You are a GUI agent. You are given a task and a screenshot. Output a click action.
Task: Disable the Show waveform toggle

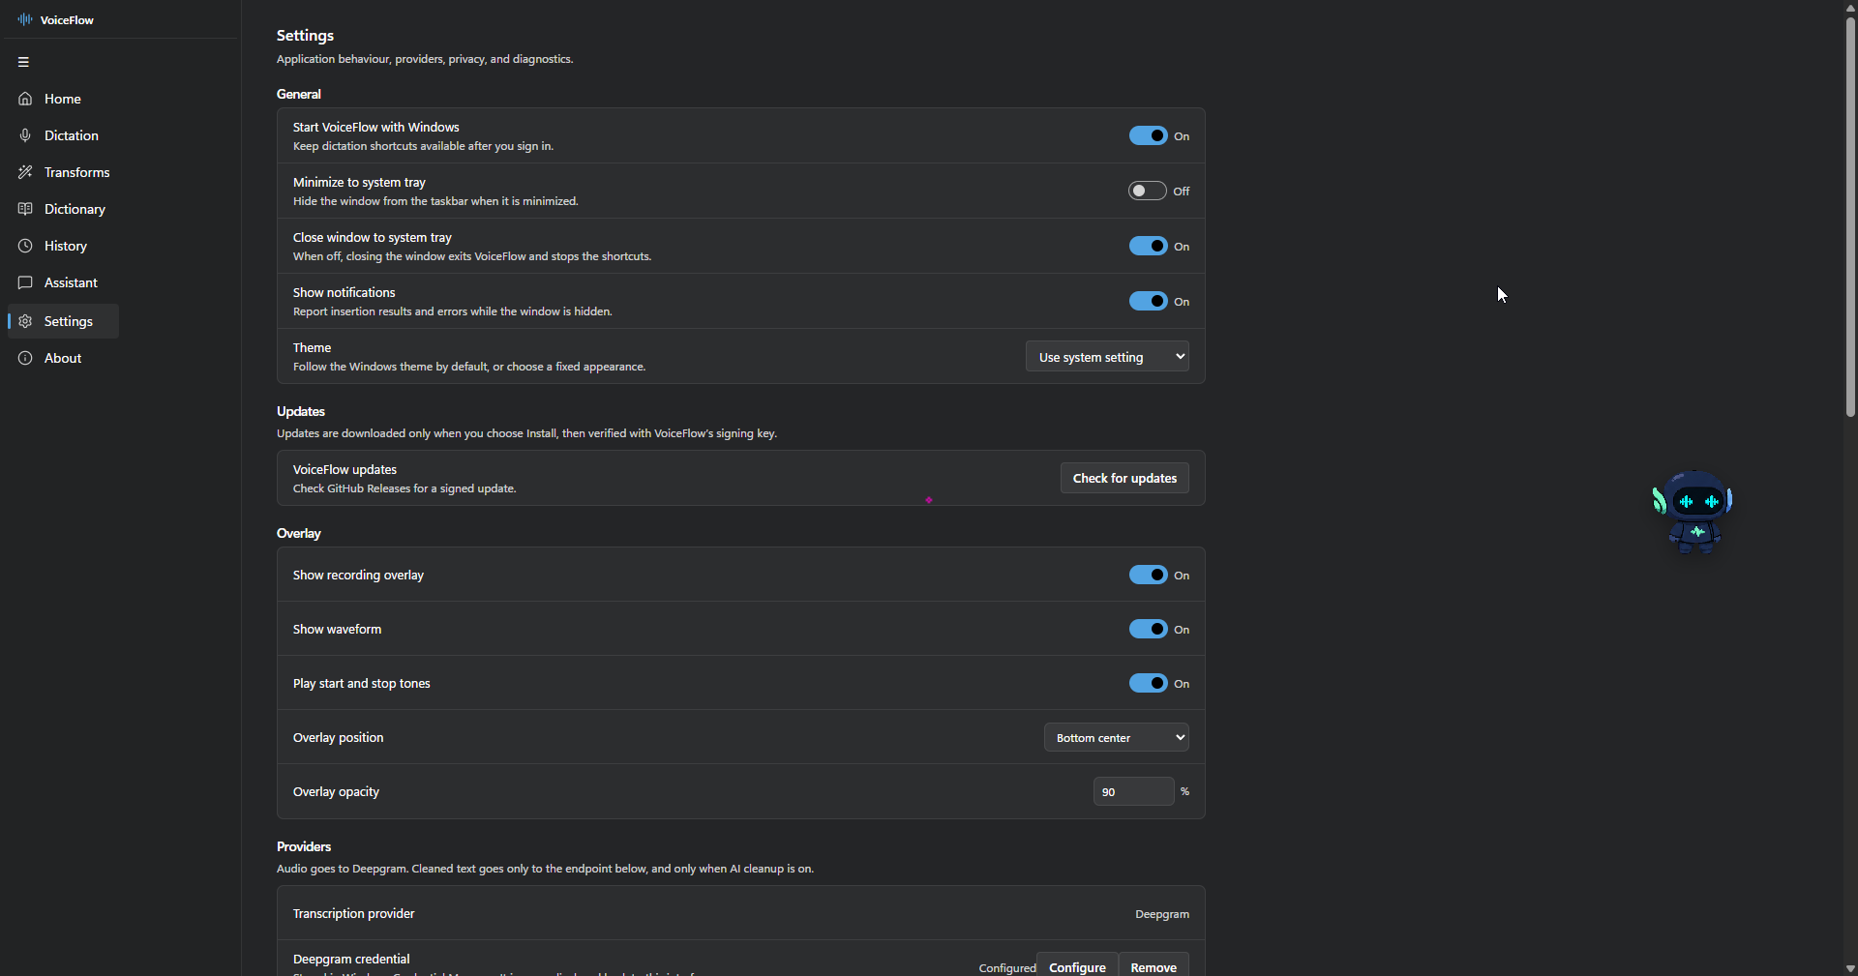[1148, 629]
